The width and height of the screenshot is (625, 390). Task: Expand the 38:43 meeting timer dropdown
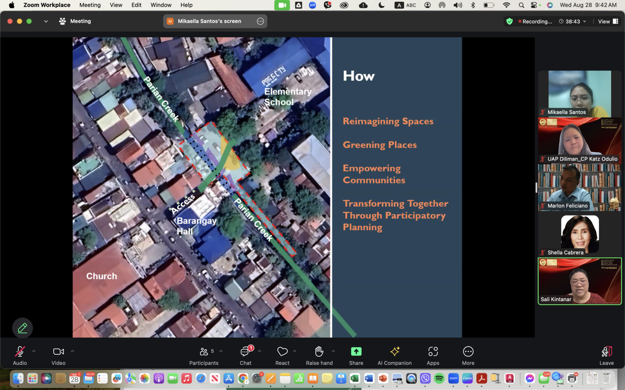[x=573, y=21]
